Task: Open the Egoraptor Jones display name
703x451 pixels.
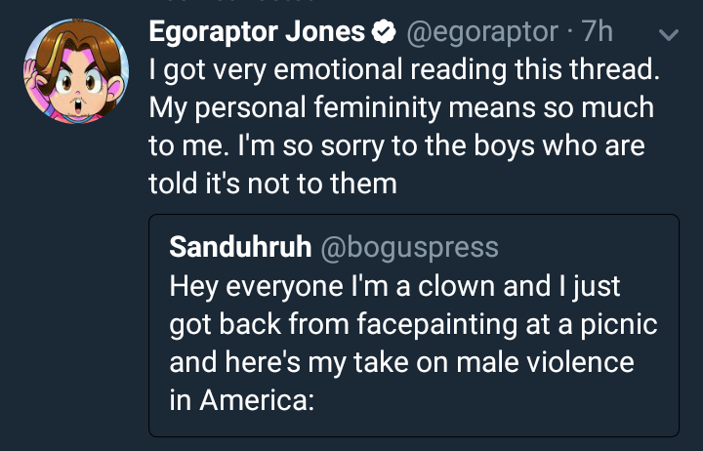Action: coord(257,34)
